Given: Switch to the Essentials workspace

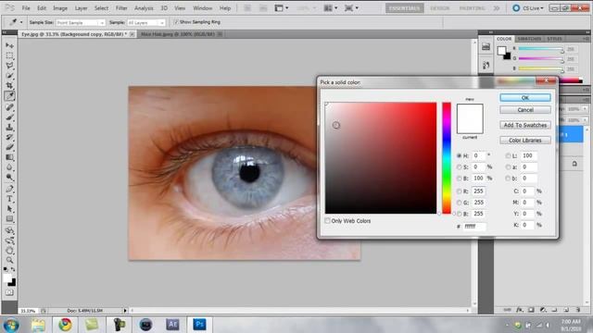Looking at the screenshot, I should tap(404, 8).
